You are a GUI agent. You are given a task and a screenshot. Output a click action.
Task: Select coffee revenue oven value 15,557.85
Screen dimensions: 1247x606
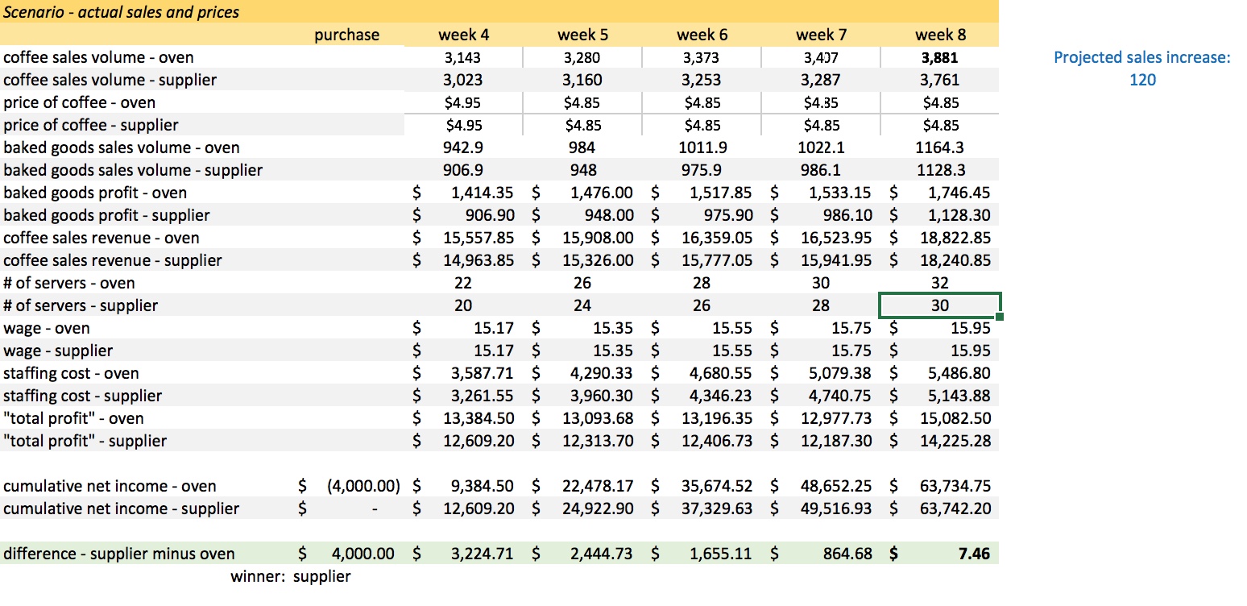[x=478, y=238]
